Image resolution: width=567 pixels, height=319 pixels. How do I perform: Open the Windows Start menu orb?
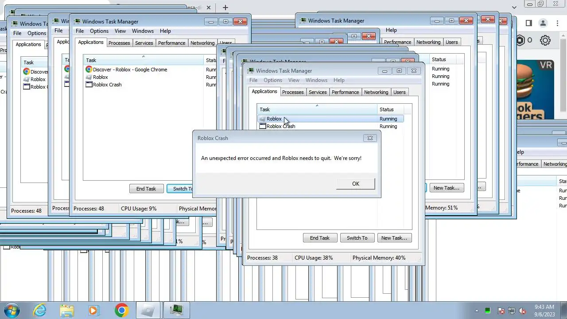(x=11, y=310)
